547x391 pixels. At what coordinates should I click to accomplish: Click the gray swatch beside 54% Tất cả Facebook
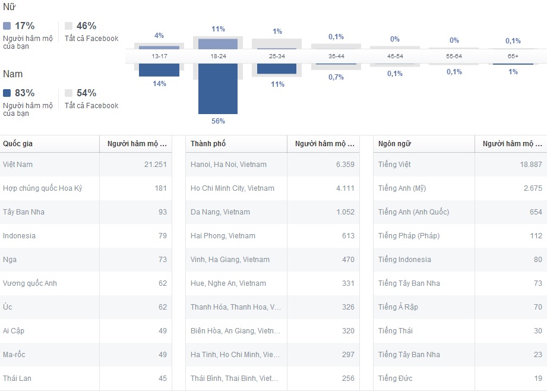tap(69, 93)
